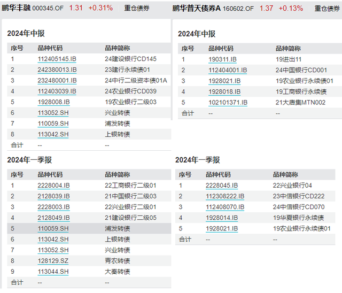Select bond name 19农业银行二级03
342x293 pixels.
130,102
